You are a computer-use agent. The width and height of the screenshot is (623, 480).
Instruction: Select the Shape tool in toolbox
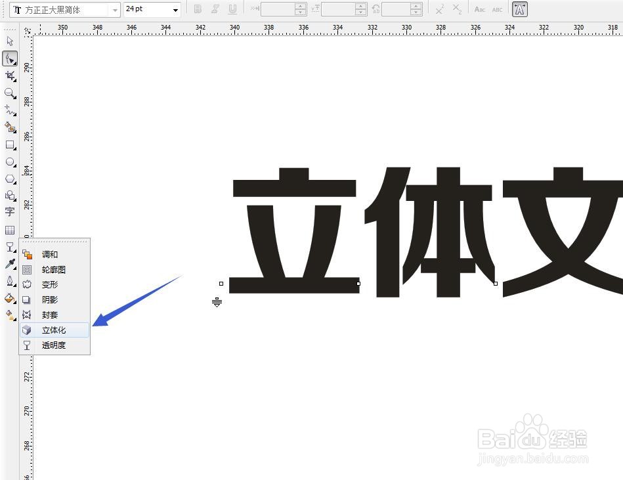pyautogui.click(x=10, y=59)
